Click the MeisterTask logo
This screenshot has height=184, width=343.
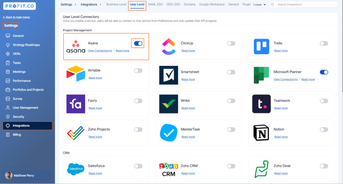[x=169, y=133]
